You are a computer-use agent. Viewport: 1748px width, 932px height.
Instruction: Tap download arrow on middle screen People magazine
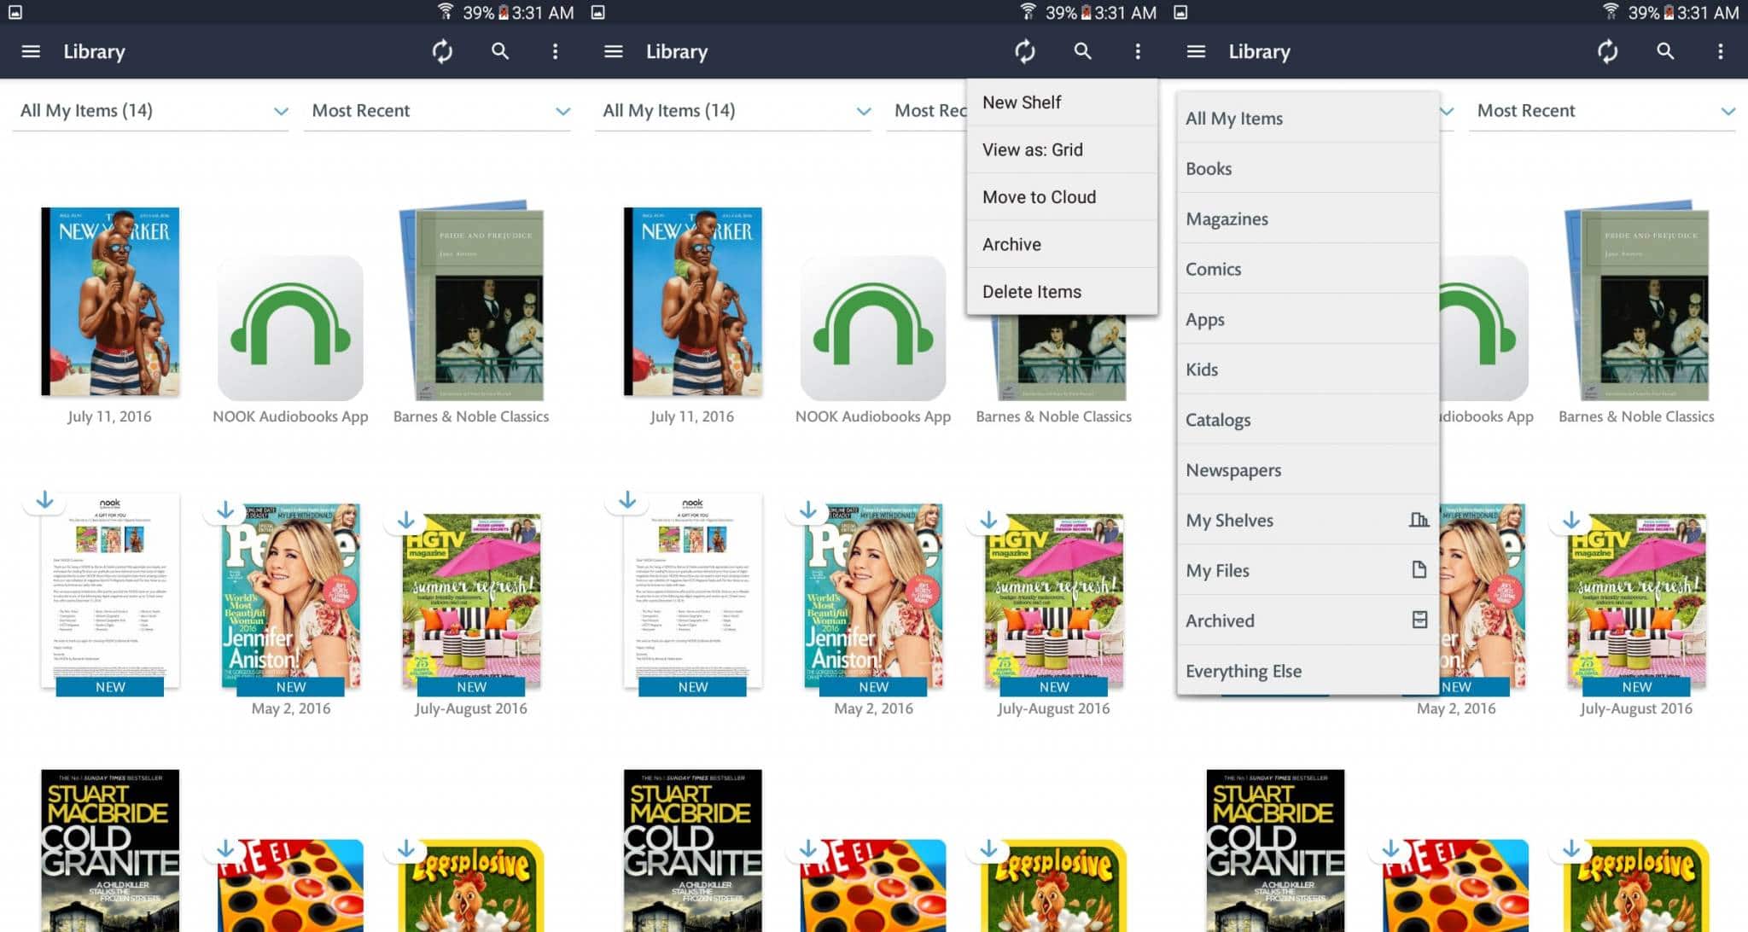[x=808, y=510]
